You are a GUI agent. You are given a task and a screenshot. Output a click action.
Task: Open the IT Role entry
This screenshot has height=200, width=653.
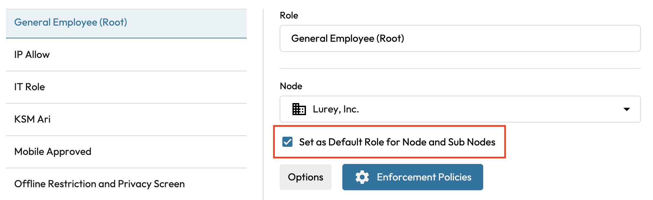30,87
